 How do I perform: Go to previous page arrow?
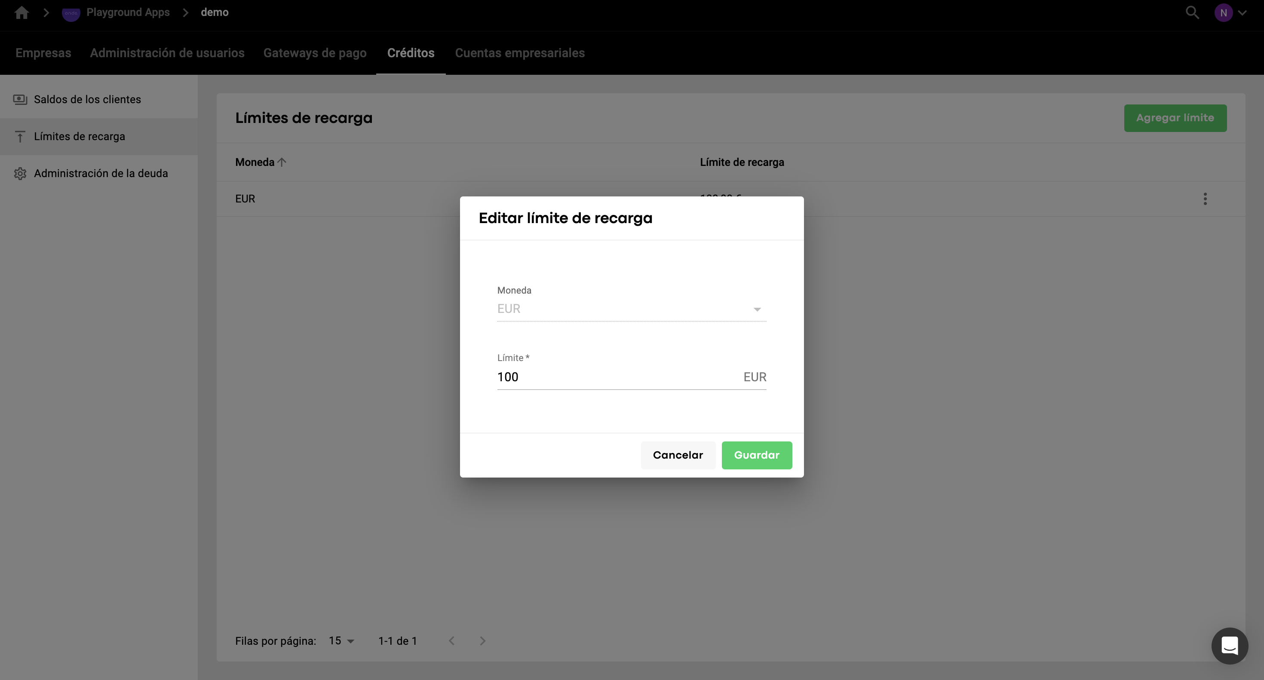pyautogui.click(x=451, y=641)
